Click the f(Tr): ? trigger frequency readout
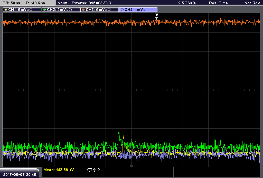The height and width of the screenshot is (178, 263). [x=93, y=170]
